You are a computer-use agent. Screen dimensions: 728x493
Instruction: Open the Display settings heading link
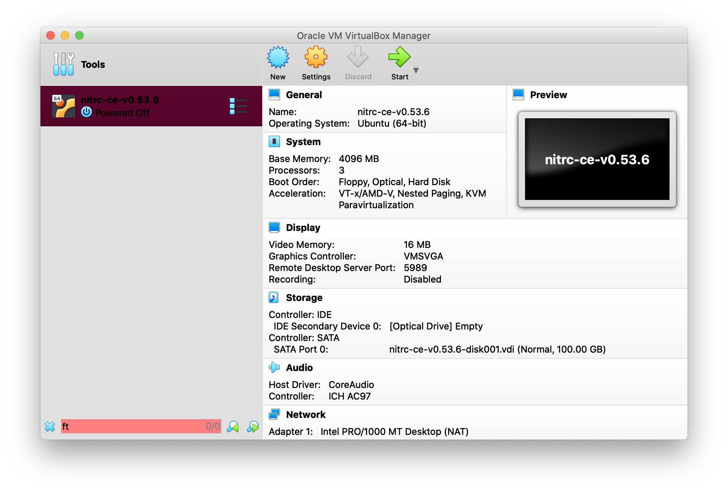click(303, 228)
